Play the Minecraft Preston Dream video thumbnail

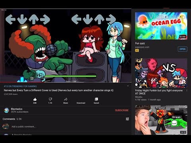coord(161,120)
